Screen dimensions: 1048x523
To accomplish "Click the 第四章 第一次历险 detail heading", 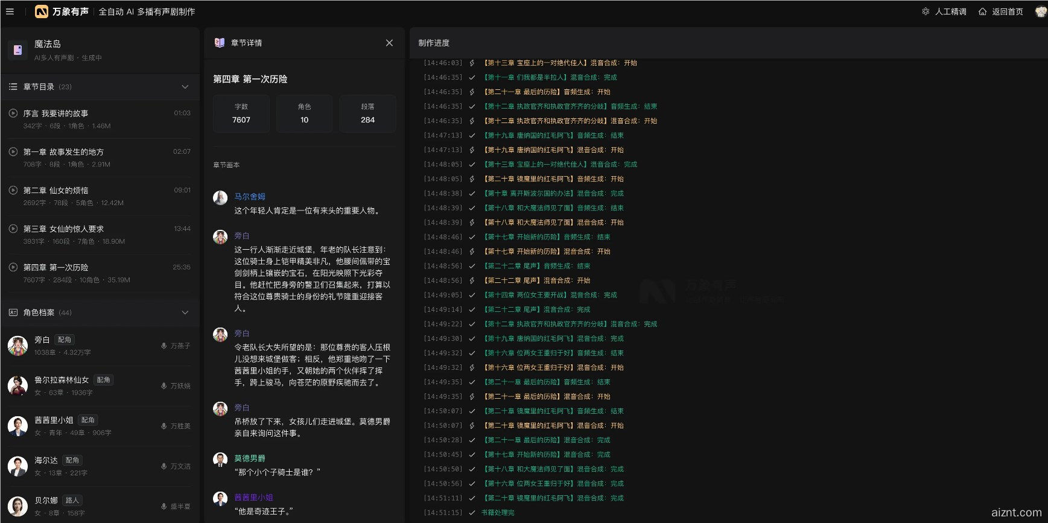I will coord(250,79).
